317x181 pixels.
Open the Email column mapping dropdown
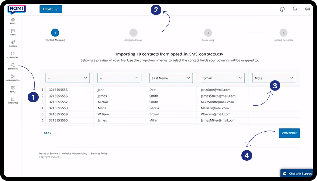[222, 78]
